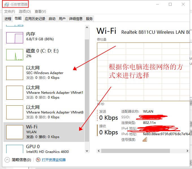This screenshot has height=169, width=192.
Task: Select the Wi-Fi WLAN graph thumbnail
Action: click(x=15, y=132)
